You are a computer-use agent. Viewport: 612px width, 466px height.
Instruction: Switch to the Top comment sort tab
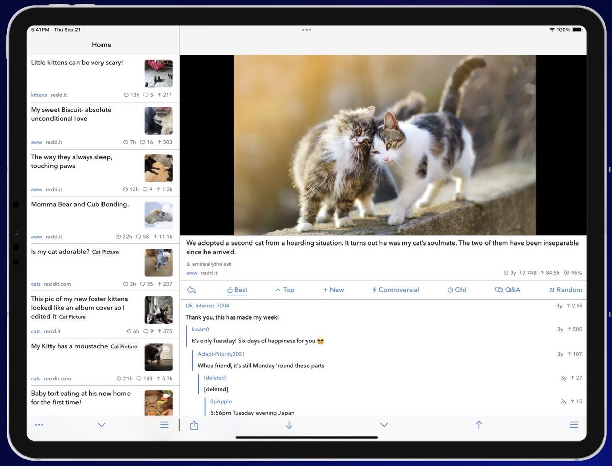[x=285, y=289]
